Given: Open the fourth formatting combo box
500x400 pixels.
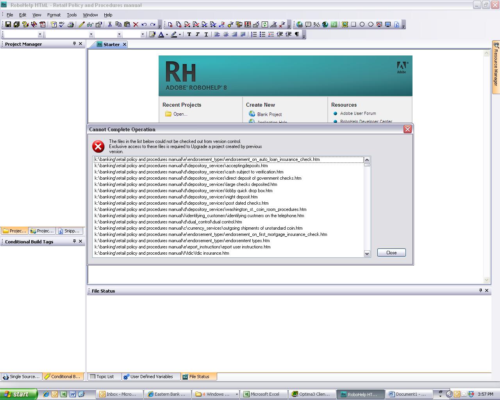Looking at the screenshot, I should click(142, 34).
